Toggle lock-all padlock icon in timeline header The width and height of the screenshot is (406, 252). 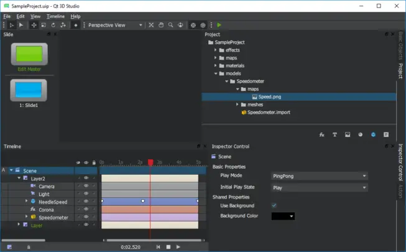tap(94, 163)
